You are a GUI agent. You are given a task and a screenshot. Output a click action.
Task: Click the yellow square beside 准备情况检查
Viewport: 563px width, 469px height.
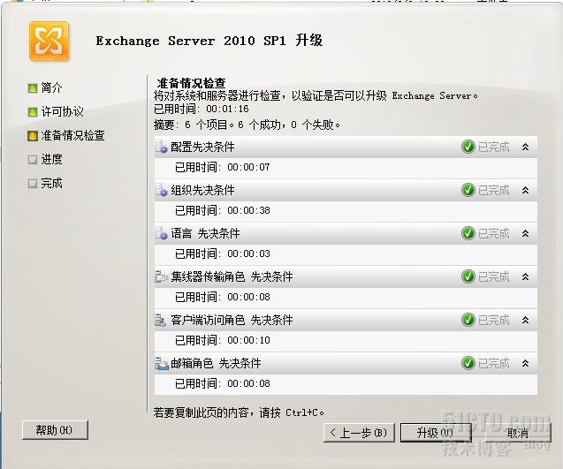[33, 136]
